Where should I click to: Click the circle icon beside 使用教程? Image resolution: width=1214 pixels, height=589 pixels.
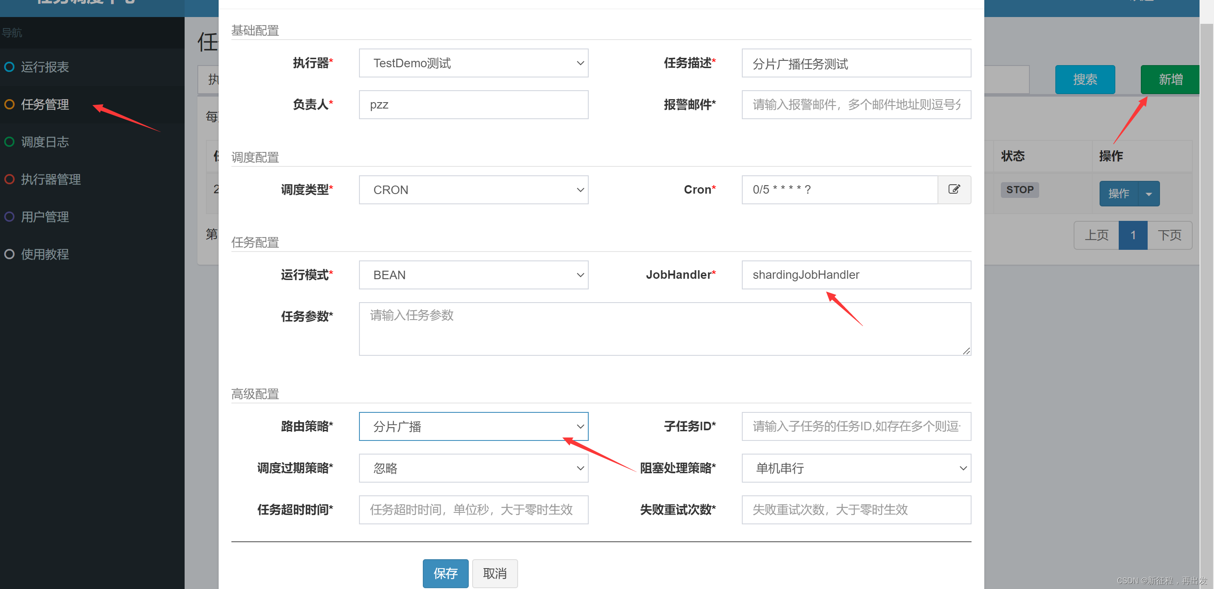[9, 254]
